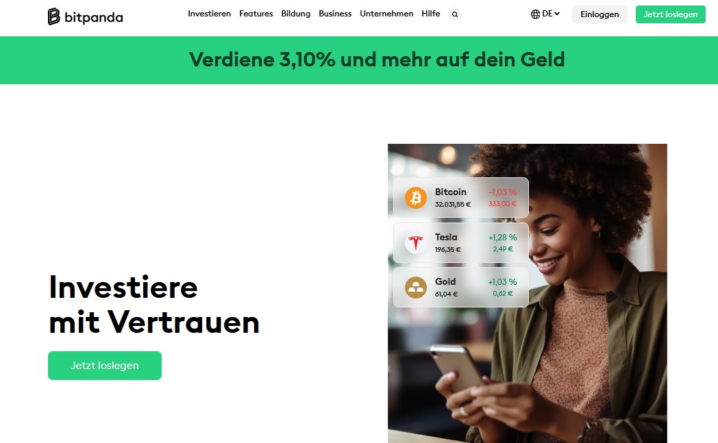Open the Bildung menu
Screen dimensions: 718x443
click(296, 14)
